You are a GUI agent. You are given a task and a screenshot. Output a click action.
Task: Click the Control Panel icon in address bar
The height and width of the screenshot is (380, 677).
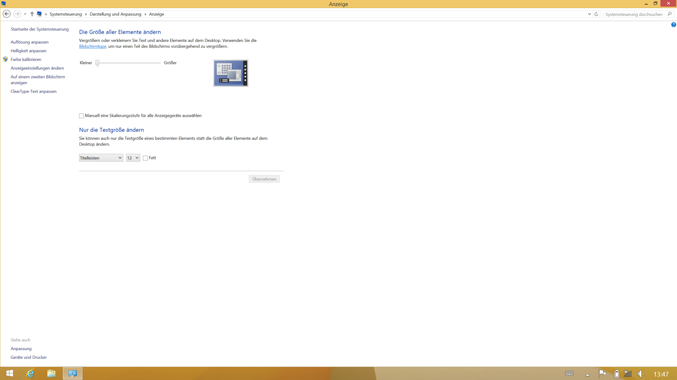tap(39, 14)
